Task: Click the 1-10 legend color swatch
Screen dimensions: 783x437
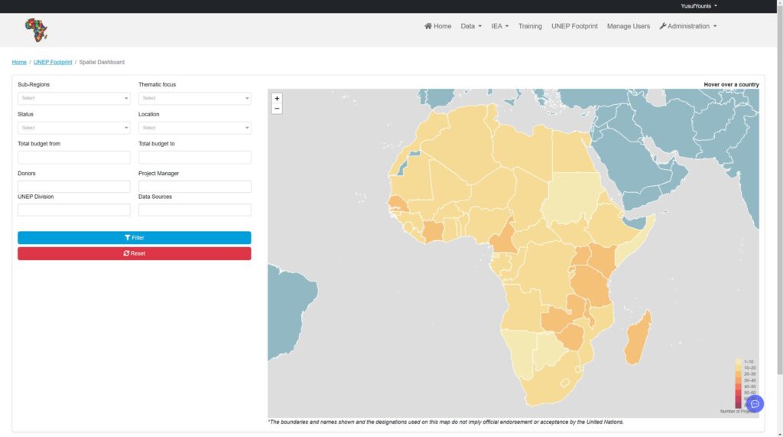Action: [x=738, y=361]
